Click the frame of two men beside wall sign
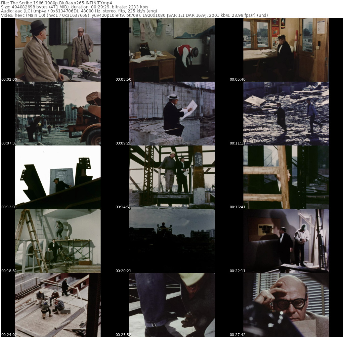The width and height of the screenshot is (344, 337). [x=286, y=241]
